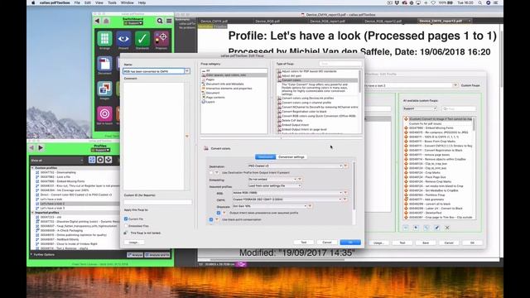
Task: Open the Document group in Switchboard
Action: pyautogui.click(x=104, y=64)
